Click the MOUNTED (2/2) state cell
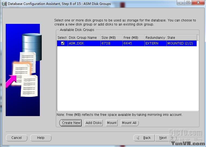Screen dimensions: 206x147 coord(181,43)
